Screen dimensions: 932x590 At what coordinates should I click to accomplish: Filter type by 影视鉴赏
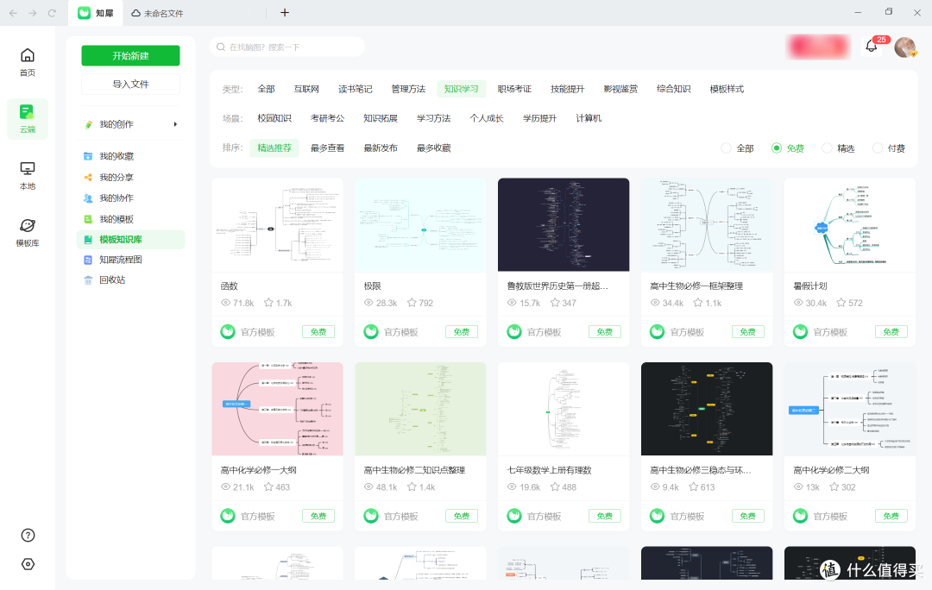click(x=620, y=89)
